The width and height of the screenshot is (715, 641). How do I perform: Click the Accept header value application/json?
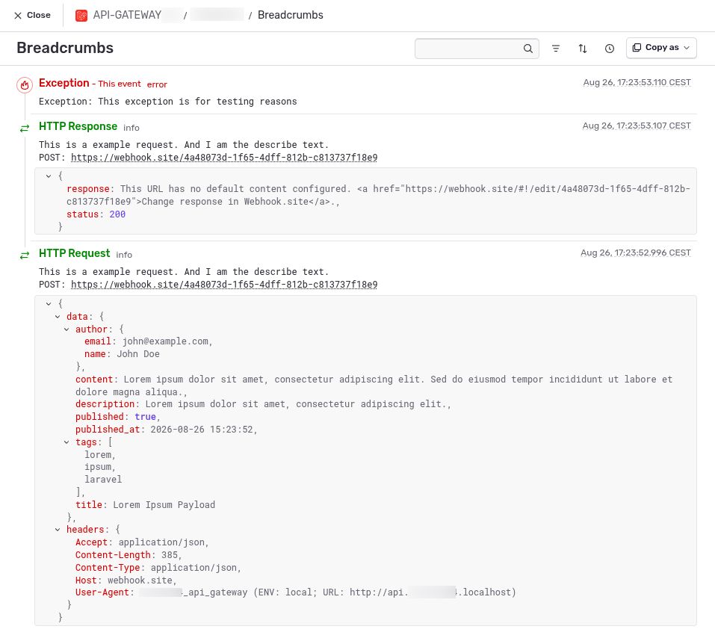pos(161,542)
